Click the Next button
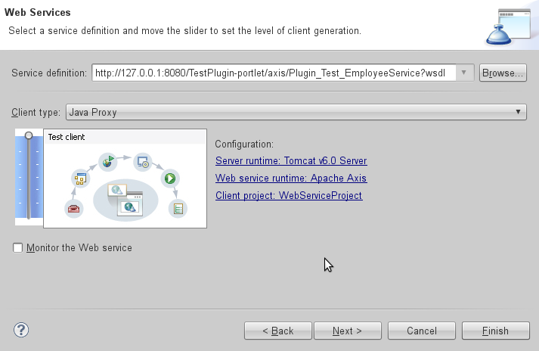 tap(346, 331)
